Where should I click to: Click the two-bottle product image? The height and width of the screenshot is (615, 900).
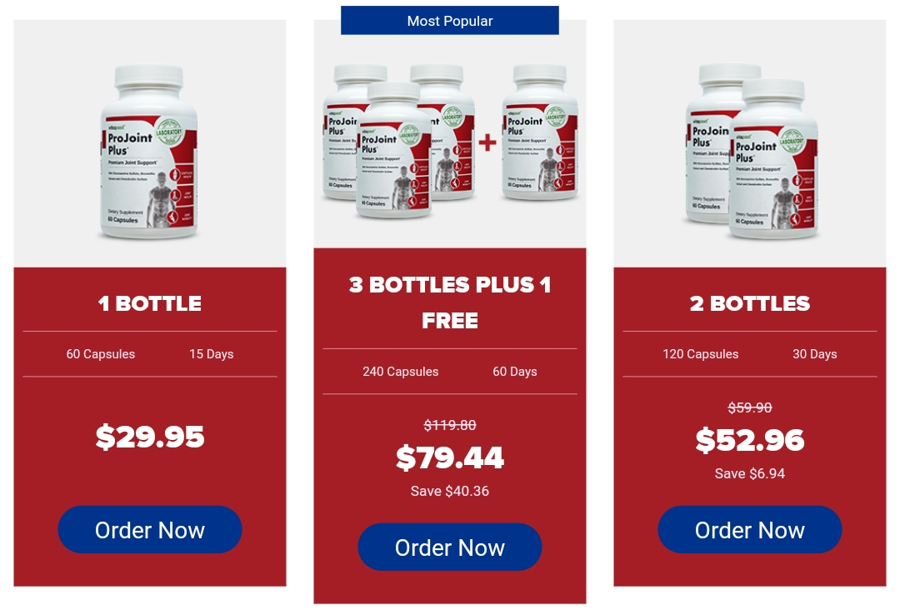click(x=752, y=152)
